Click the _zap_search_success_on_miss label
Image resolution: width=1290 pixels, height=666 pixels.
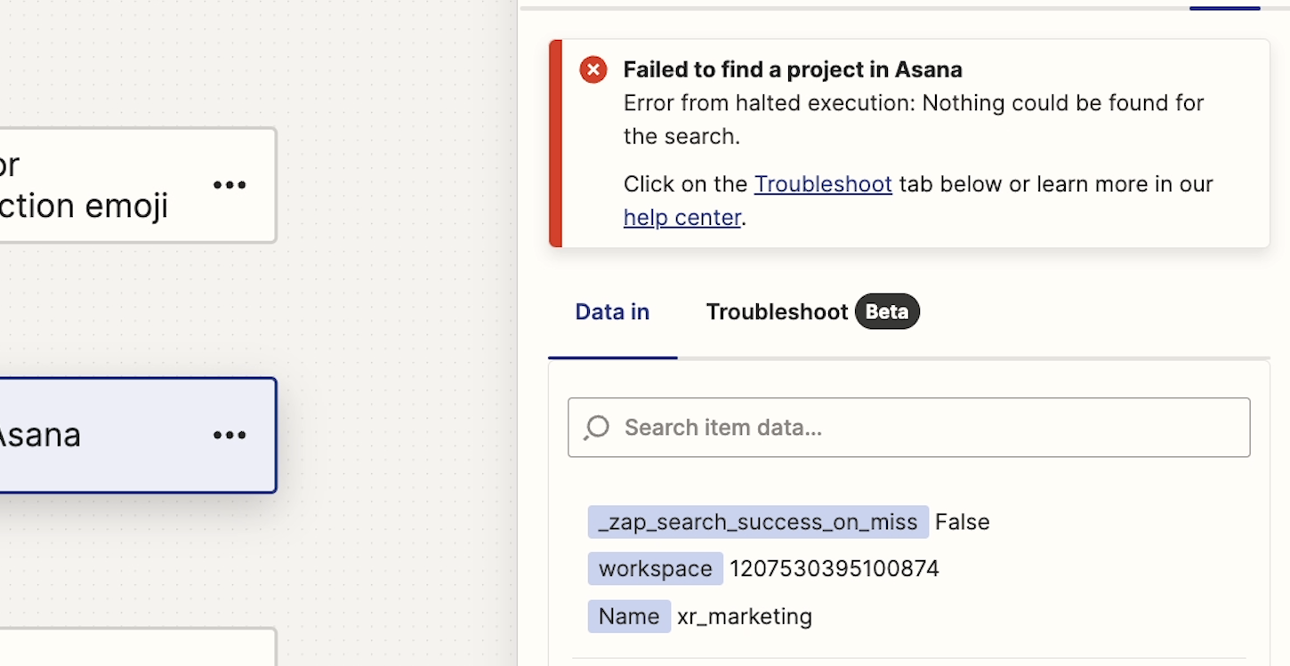click(758, 522)
